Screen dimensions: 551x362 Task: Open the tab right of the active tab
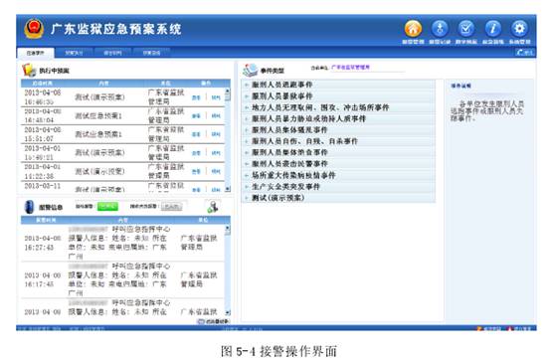(75, 53)
